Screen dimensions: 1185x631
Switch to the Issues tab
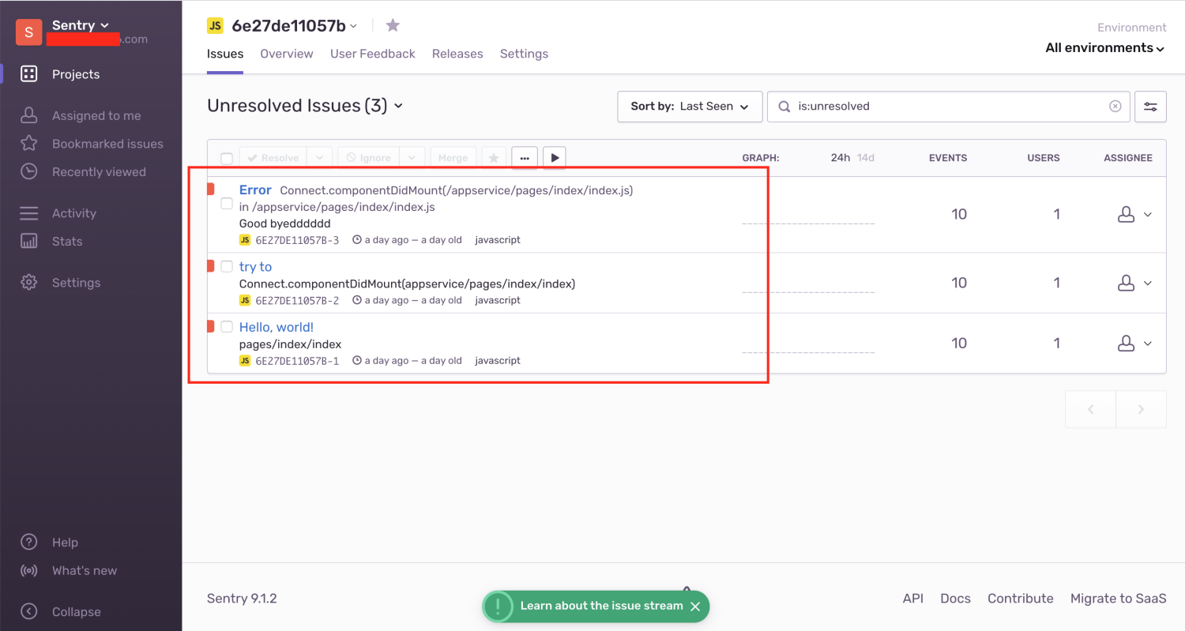point(225,54)
